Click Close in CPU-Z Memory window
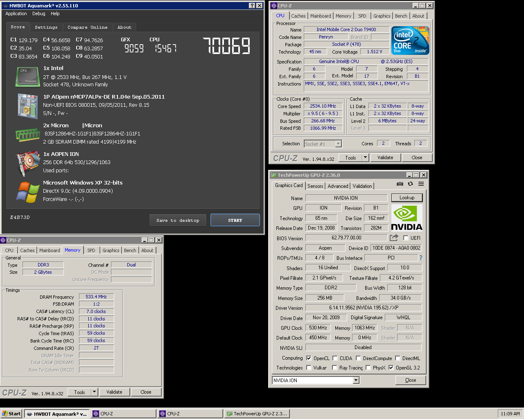 tap(146, 392)
